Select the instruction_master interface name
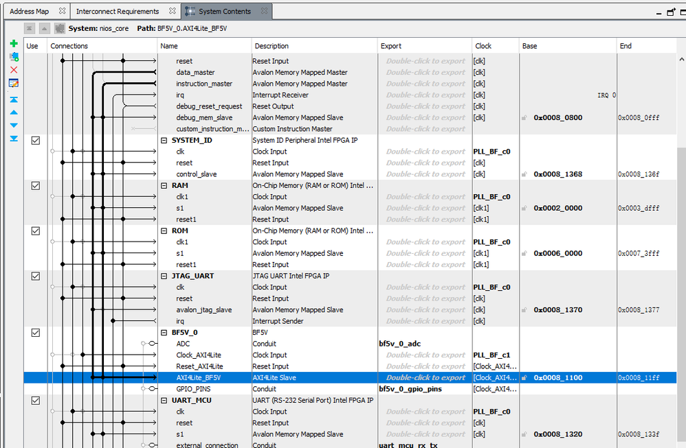 point(204,84)
